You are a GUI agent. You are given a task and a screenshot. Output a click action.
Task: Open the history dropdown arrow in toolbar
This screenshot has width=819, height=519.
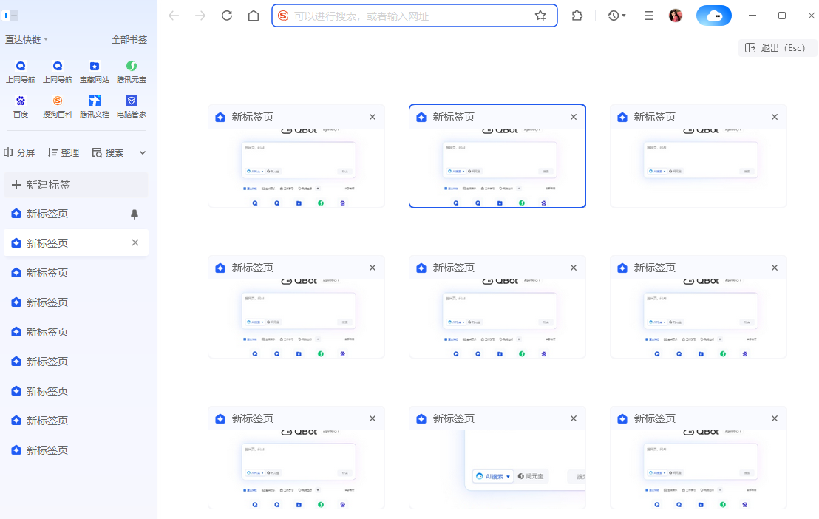tap(625, 15)
